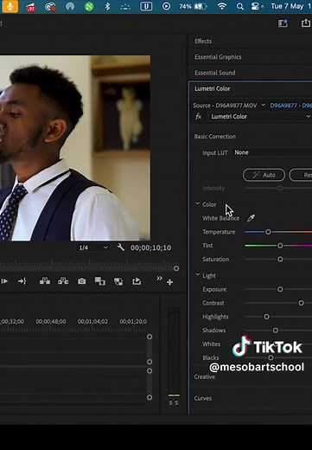312x450 pixels.
Task: Click the left Solo S audio meter button
Action: pos(170,403)
